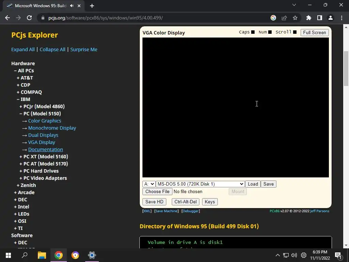
Task: Expand PCjr (Model 4860) node
Action: (42, 106)
